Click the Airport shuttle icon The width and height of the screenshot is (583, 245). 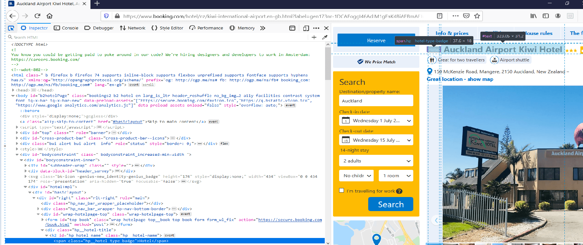coord(494,60)
